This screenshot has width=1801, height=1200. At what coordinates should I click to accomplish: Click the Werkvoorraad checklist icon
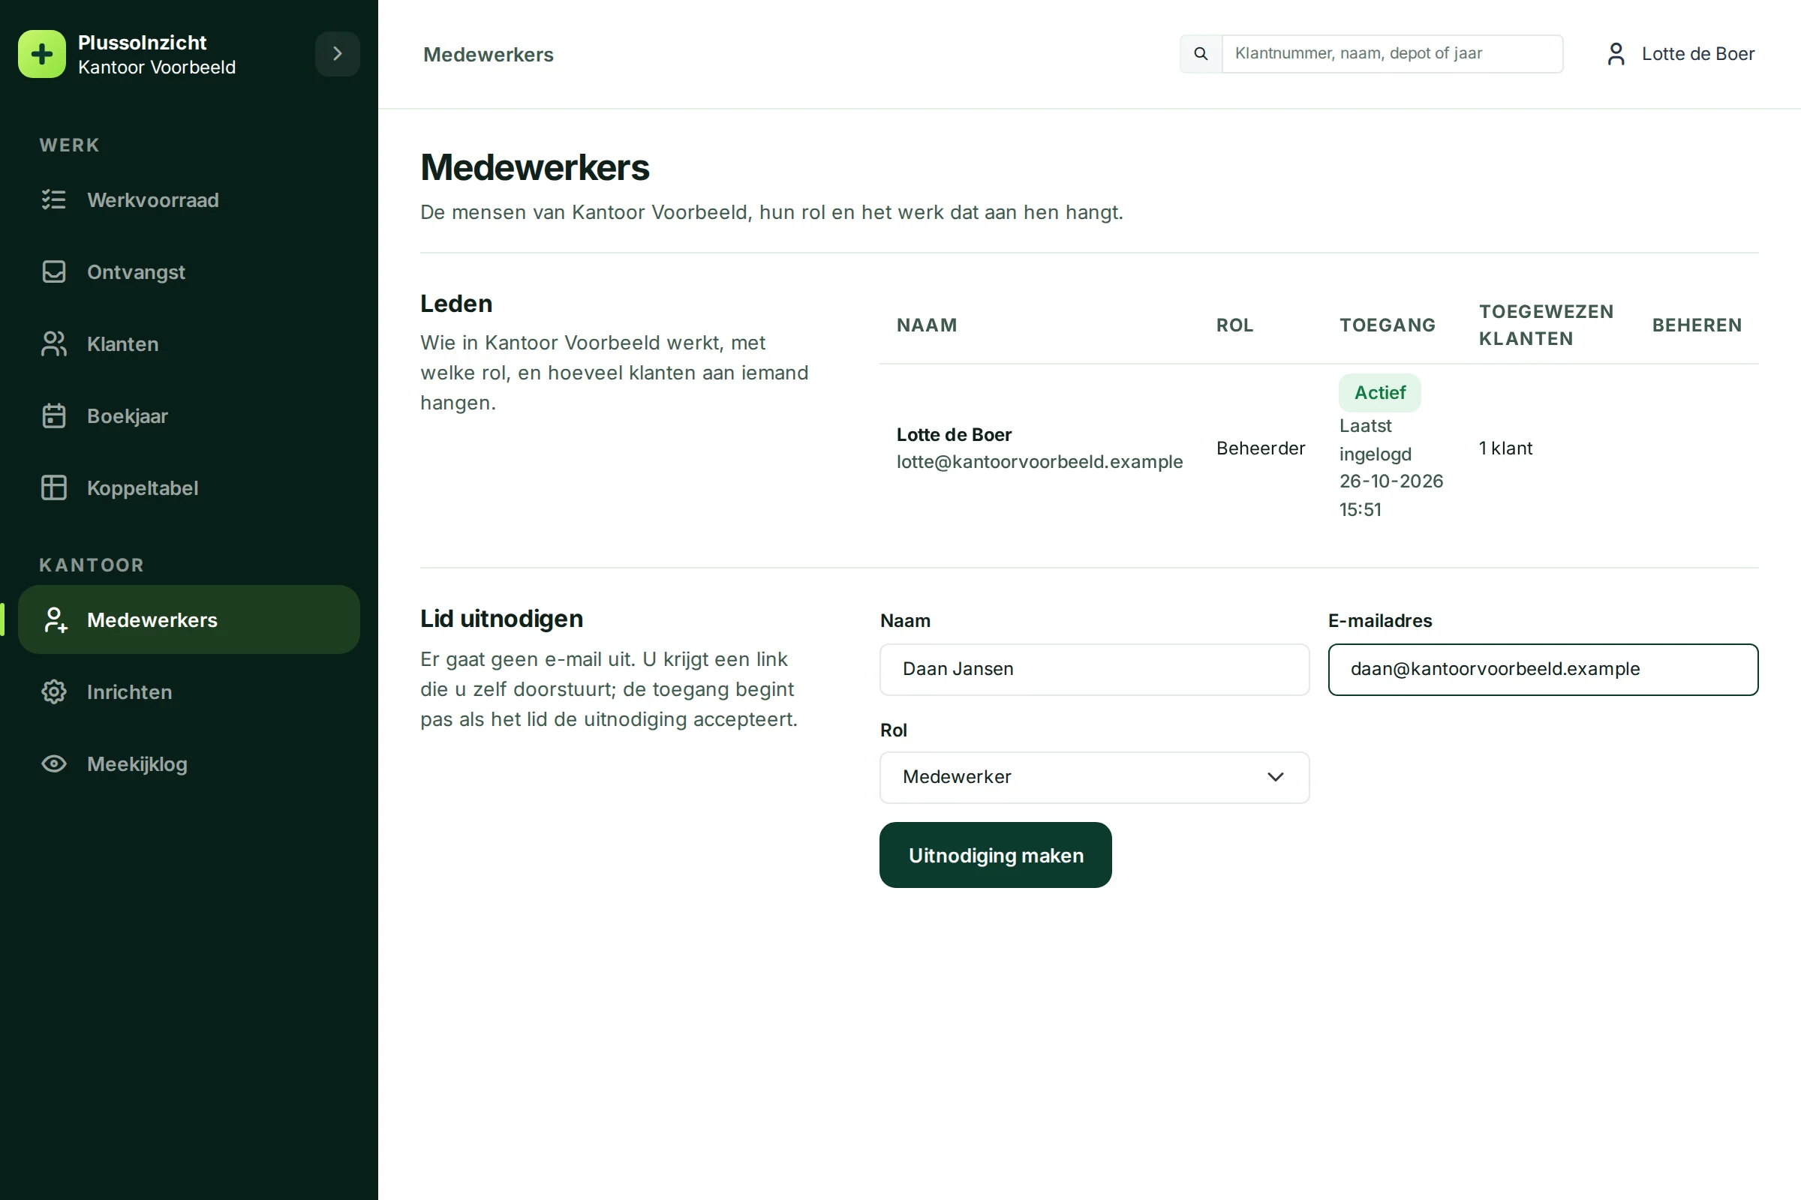[53, 199]
